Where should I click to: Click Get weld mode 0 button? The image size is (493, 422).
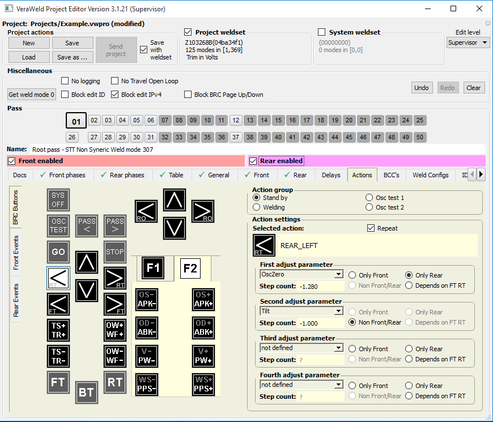coord(31,94)
